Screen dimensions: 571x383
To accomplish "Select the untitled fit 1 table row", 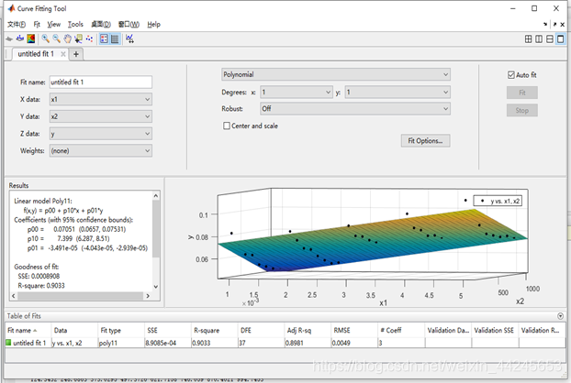I will point(285,343).
